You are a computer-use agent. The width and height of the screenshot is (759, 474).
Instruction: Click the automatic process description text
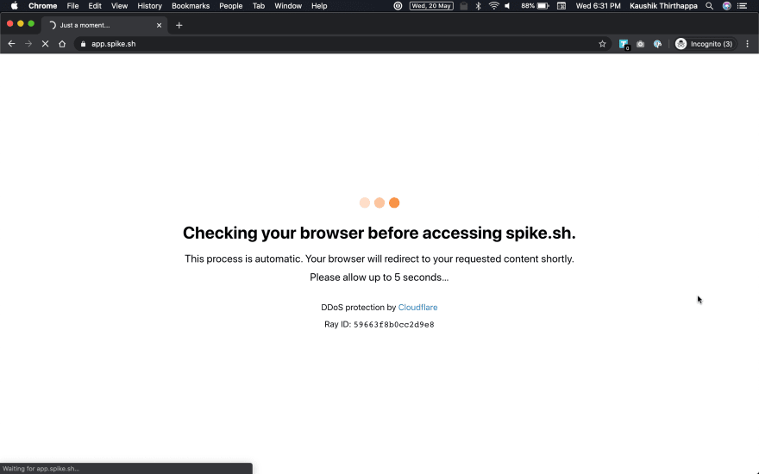pos(379,259)
